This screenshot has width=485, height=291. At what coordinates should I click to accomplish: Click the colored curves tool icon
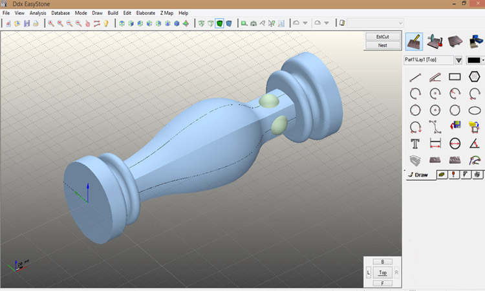click(x=475, y=160)
